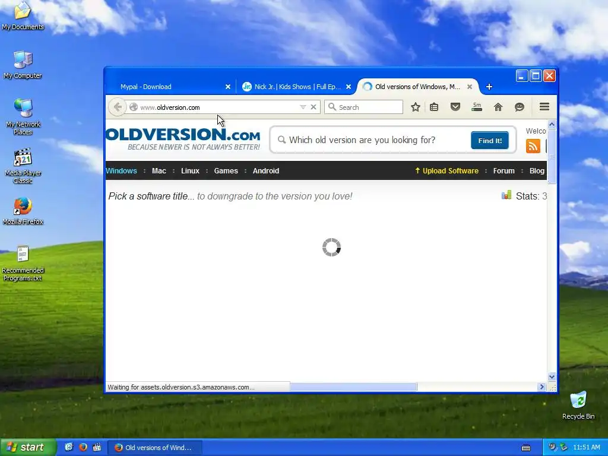The image size is (608, 456).
Task: Click the orange RSS feed icon
Action: tap(533, 146)
